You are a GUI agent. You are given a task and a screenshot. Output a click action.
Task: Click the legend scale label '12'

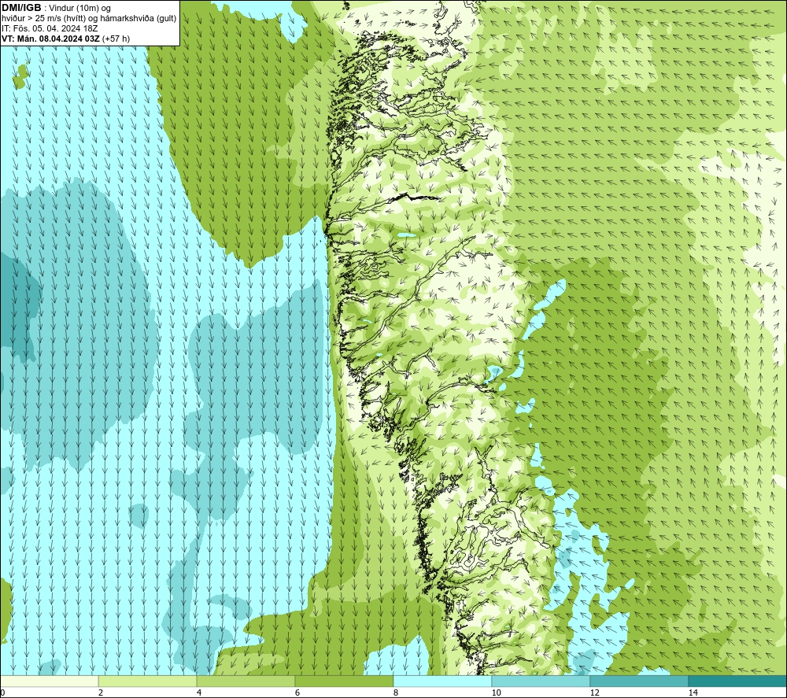point(595,692)
